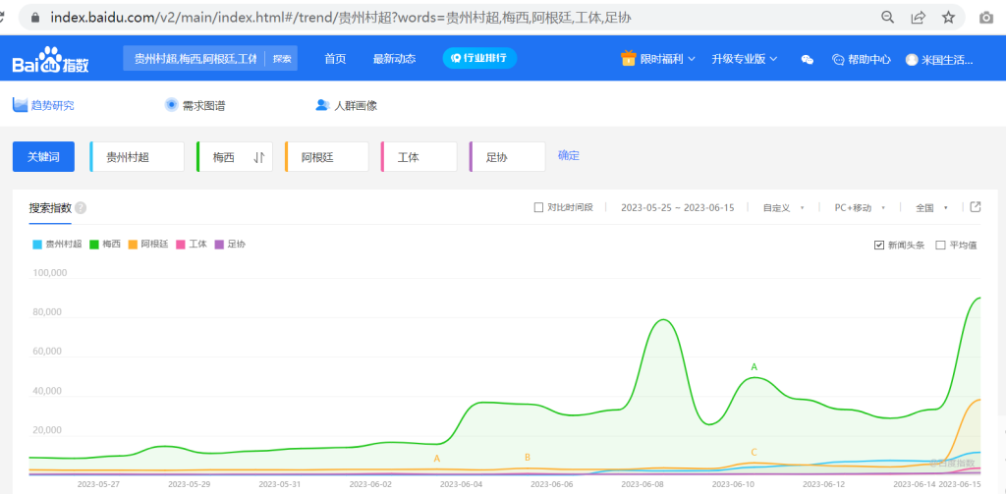Toggle 贵州村超 legend series
This screenshot has width=1006, height=494.
pyautogui.click(x=57, y=244)
